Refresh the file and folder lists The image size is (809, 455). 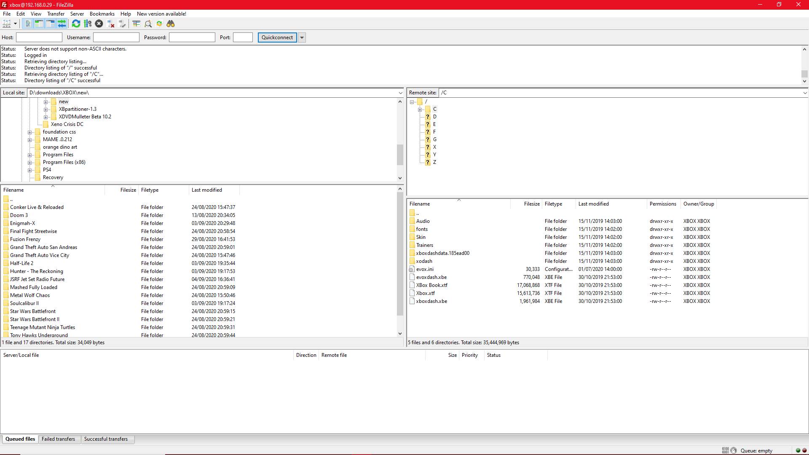coord(76,24)
